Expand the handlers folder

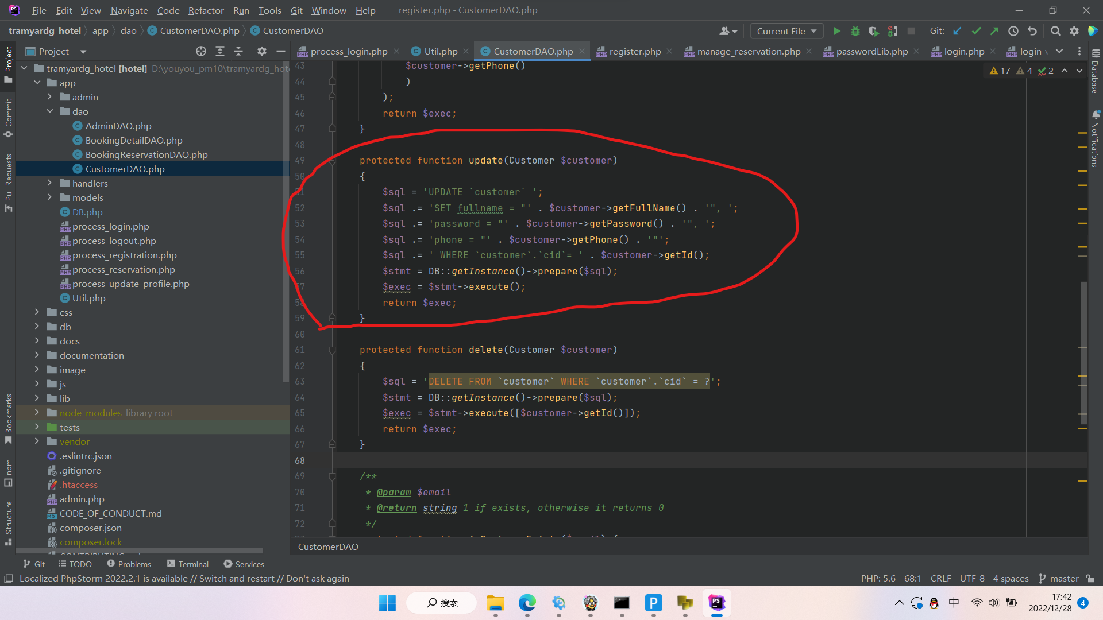tap(51, 183)
